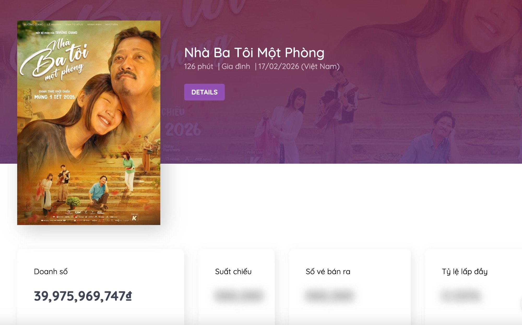Viewport: 522px width, 325px height.
Task: Select the movie title Nhà Ba Tôi Một Phòng
Action: click(254, 53)
